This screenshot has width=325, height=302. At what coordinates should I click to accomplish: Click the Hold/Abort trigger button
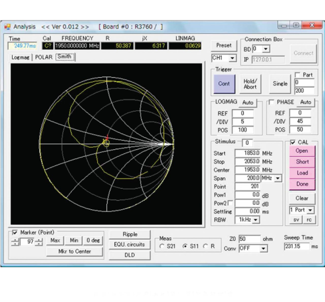(x=250, y=84)
